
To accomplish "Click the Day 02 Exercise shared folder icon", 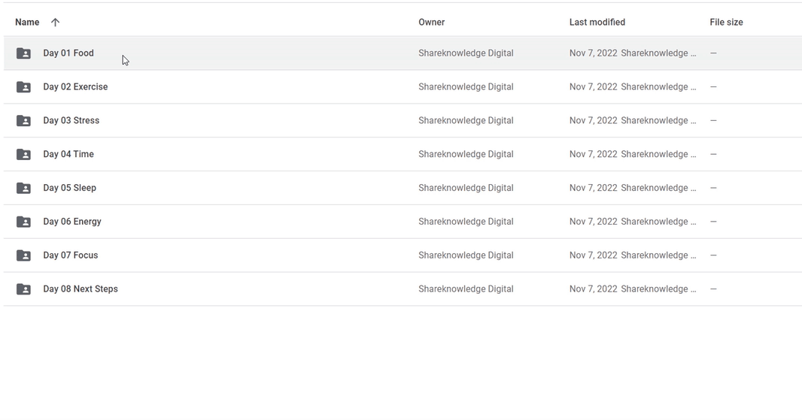I will pyautogui.click(x=23, y=87).
